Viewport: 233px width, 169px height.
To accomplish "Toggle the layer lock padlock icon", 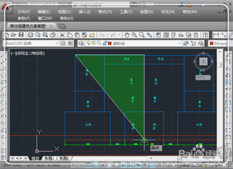I will 105,43.
